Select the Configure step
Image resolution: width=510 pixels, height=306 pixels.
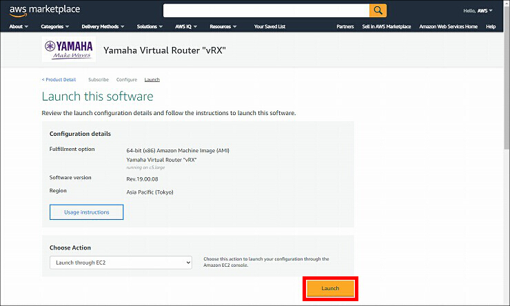127,79
